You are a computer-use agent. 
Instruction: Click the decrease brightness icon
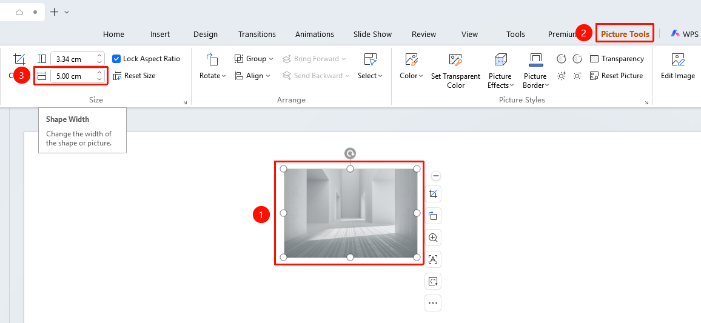click(577, 76)
